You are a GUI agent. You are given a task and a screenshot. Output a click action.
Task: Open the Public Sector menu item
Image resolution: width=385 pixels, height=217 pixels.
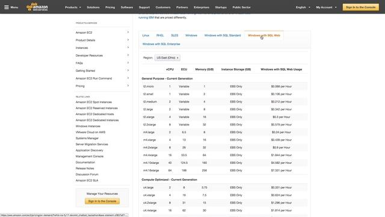pyautogui.click(x=241, y=7)
